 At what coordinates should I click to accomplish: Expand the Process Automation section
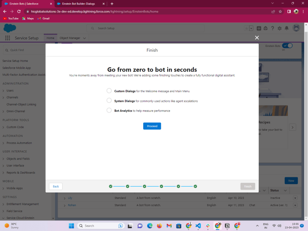[x=3, y=143]
